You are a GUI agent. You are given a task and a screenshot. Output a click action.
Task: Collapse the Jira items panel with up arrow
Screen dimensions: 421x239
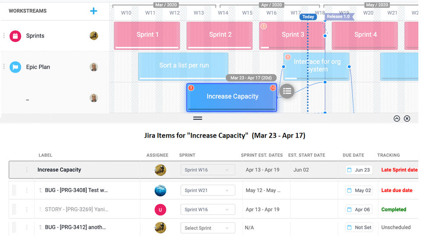[397, 118]
